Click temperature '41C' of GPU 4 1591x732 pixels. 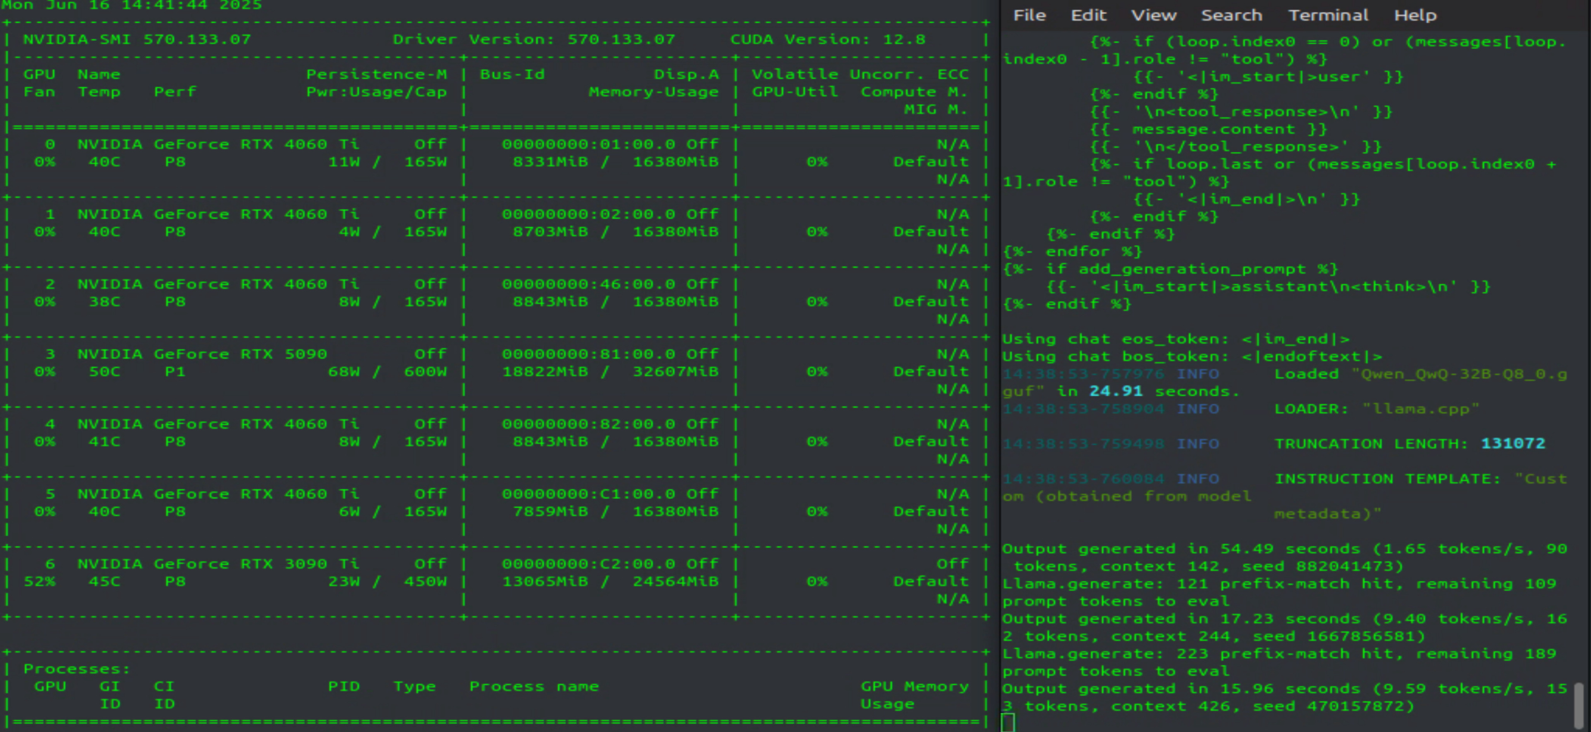point(104,441)
